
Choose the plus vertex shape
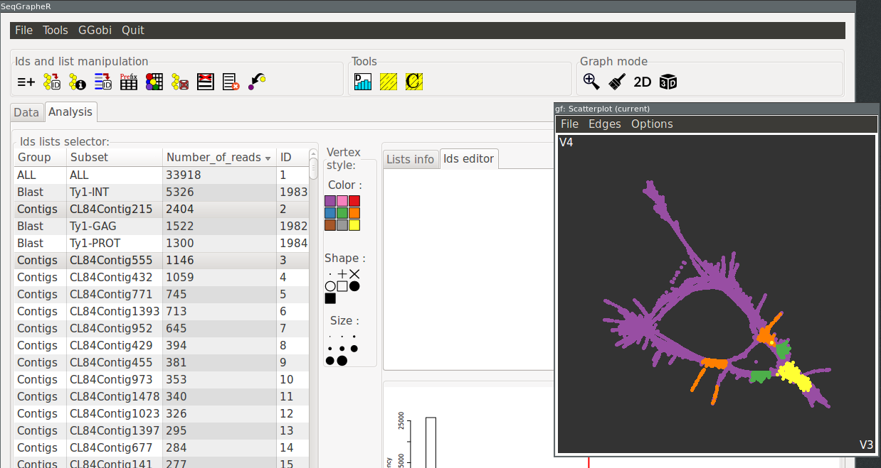342,274
